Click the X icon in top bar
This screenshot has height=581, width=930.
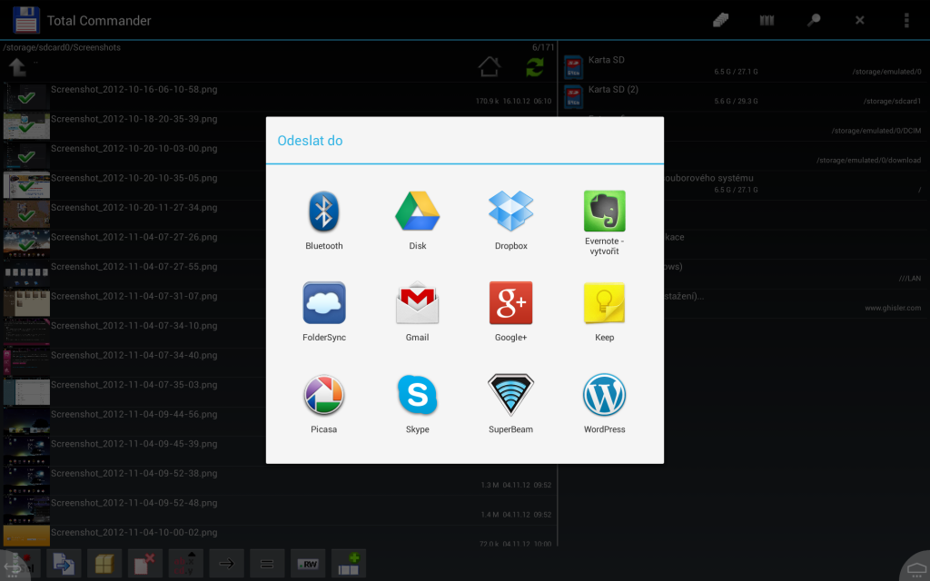click(x=859, y=20)
